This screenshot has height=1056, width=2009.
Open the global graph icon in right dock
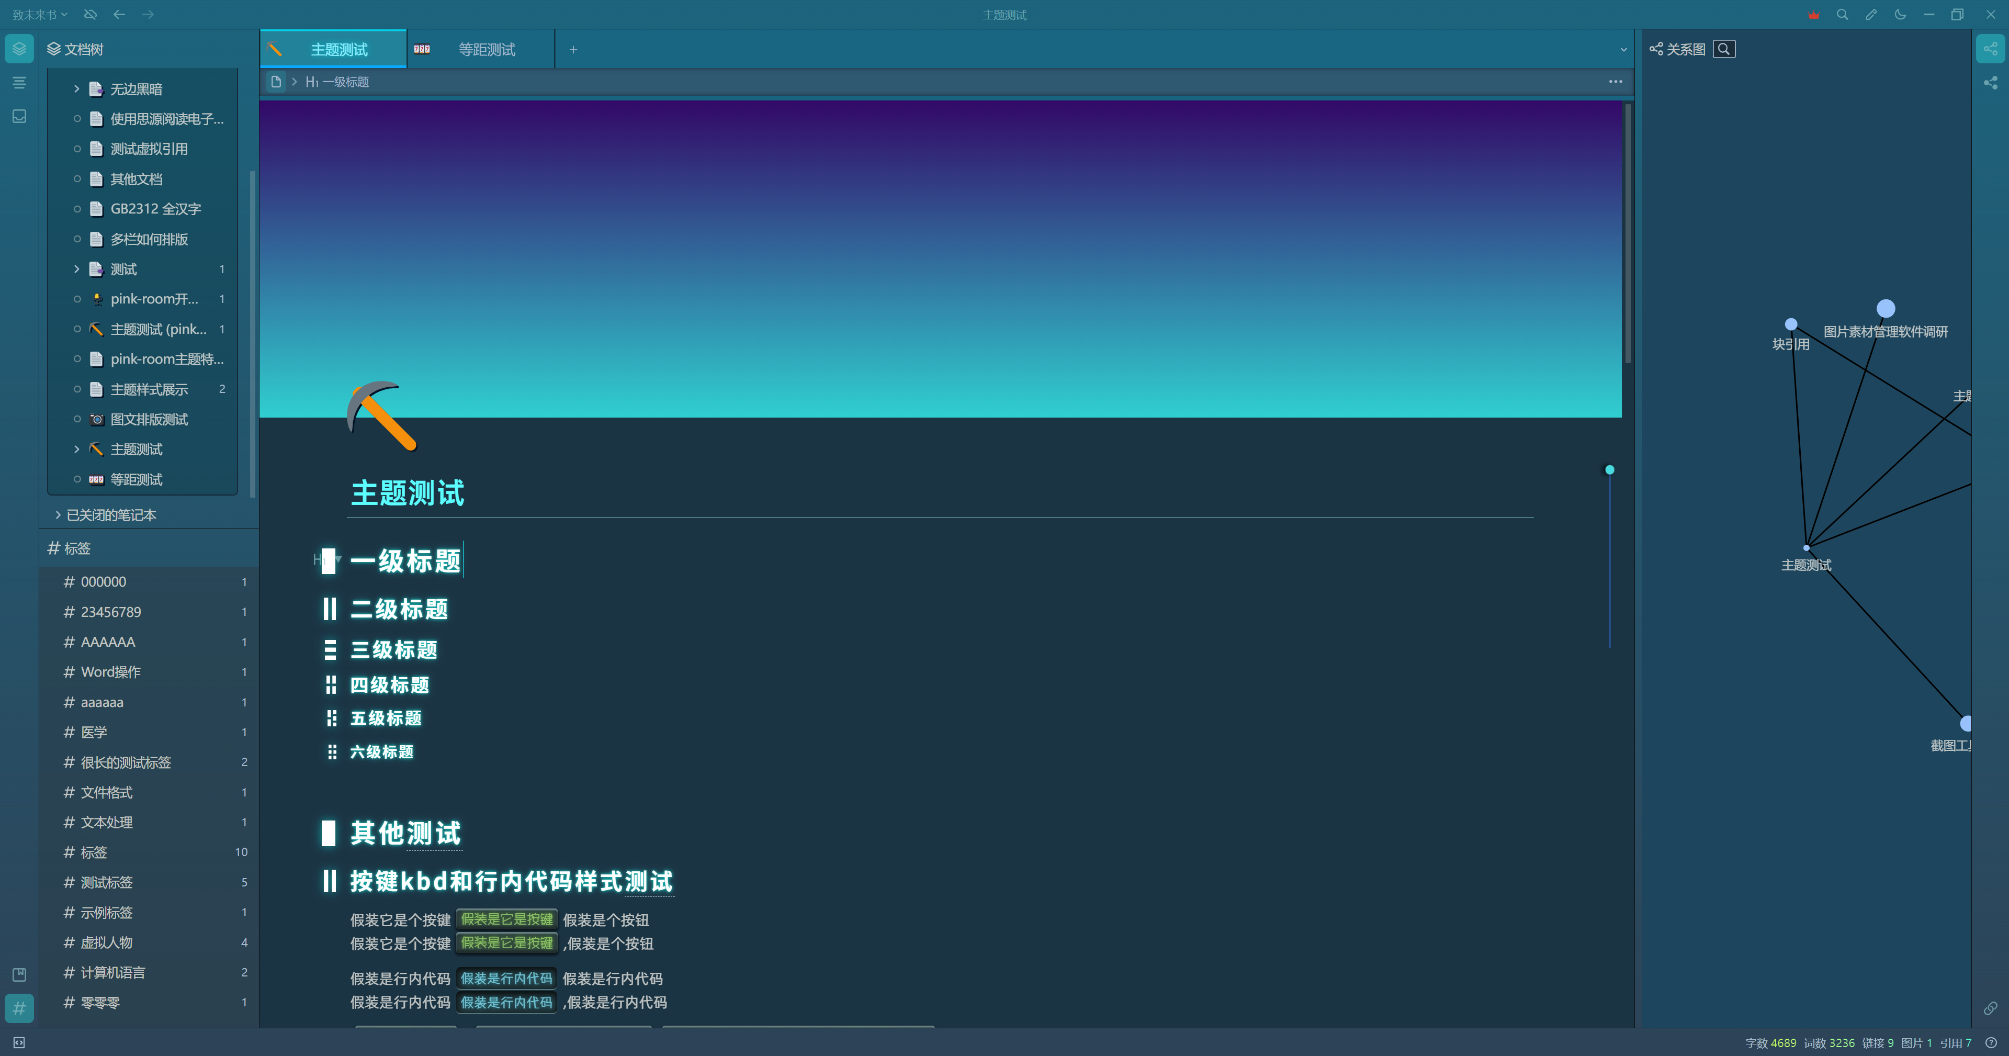(1990, 83)
